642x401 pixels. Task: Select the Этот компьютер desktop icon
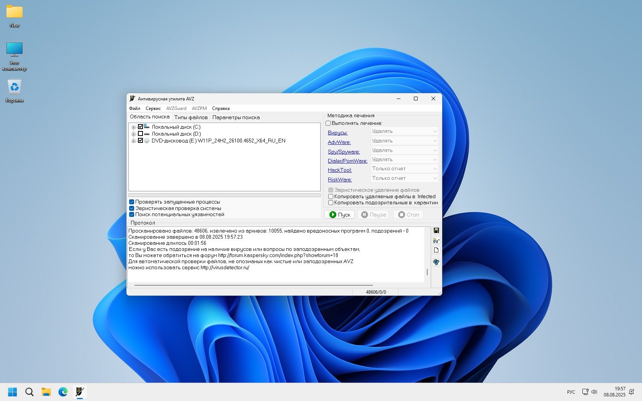pos(15,56)
